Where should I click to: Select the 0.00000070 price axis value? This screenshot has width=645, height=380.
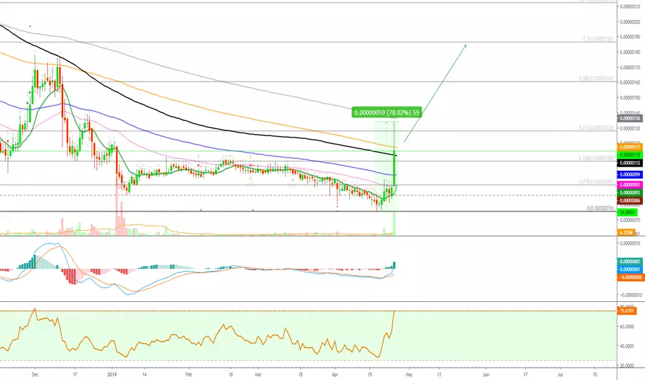(x=630, y=220)
